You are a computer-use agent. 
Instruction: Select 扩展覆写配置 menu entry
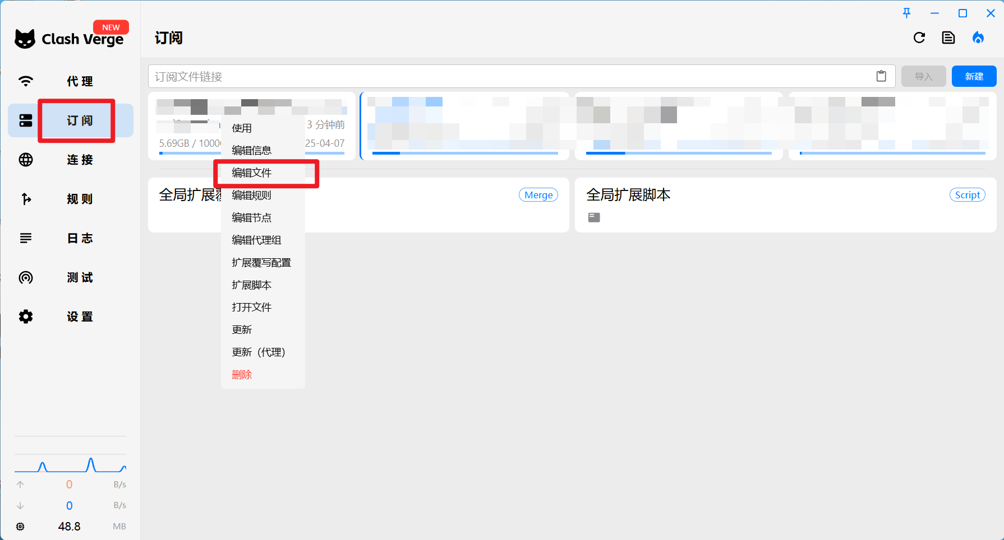[x=263, y=262]
